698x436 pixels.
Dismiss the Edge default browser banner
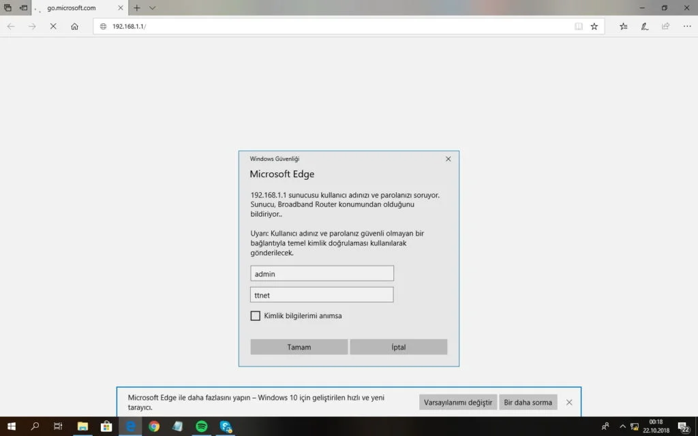pyautogui.click(x=569, y=402)
